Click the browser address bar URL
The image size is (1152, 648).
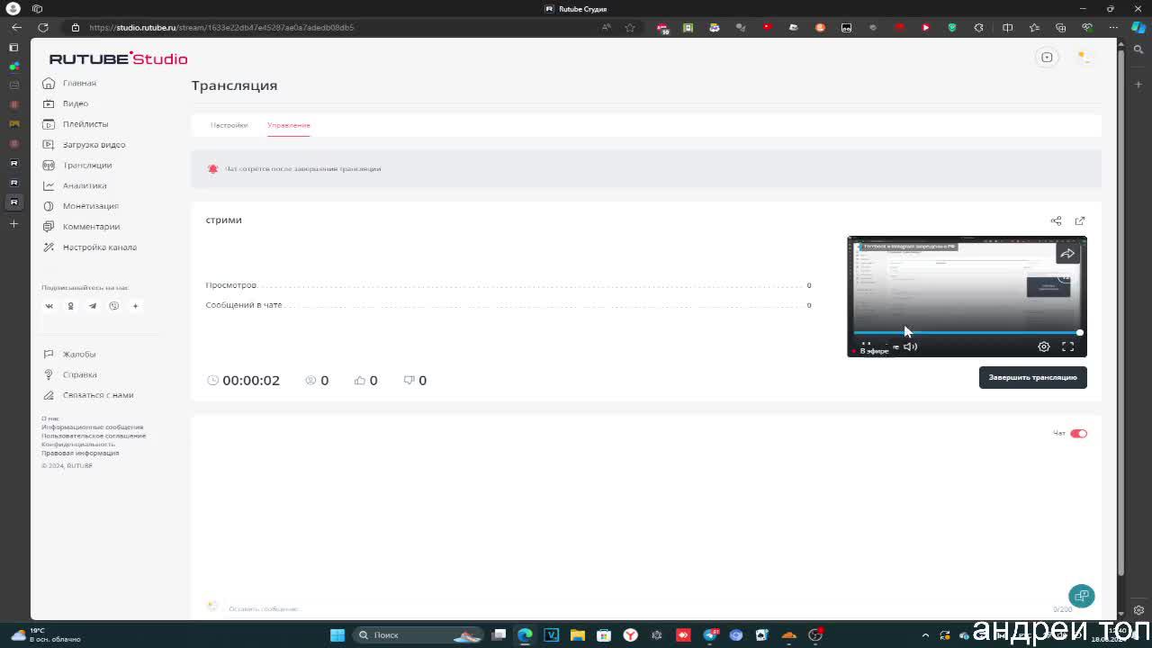click(x=221, y=27)
